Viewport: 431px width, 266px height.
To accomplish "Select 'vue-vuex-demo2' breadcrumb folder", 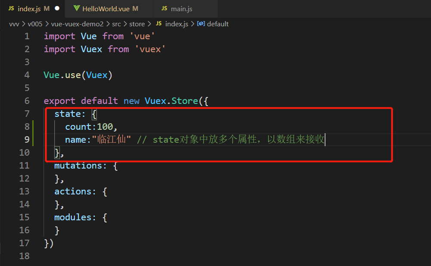I will pos(77,24).
